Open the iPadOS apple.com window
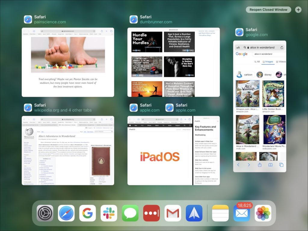 160,150
